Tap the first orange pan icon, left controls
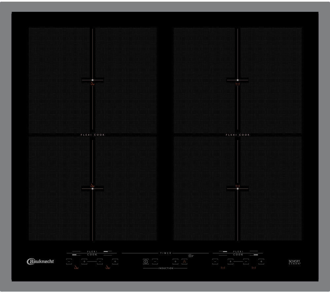 pos(76,267)
